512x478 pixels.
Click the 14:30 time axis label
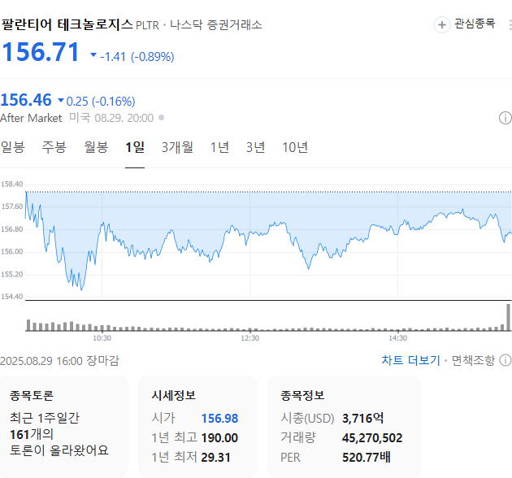point(397,338)
